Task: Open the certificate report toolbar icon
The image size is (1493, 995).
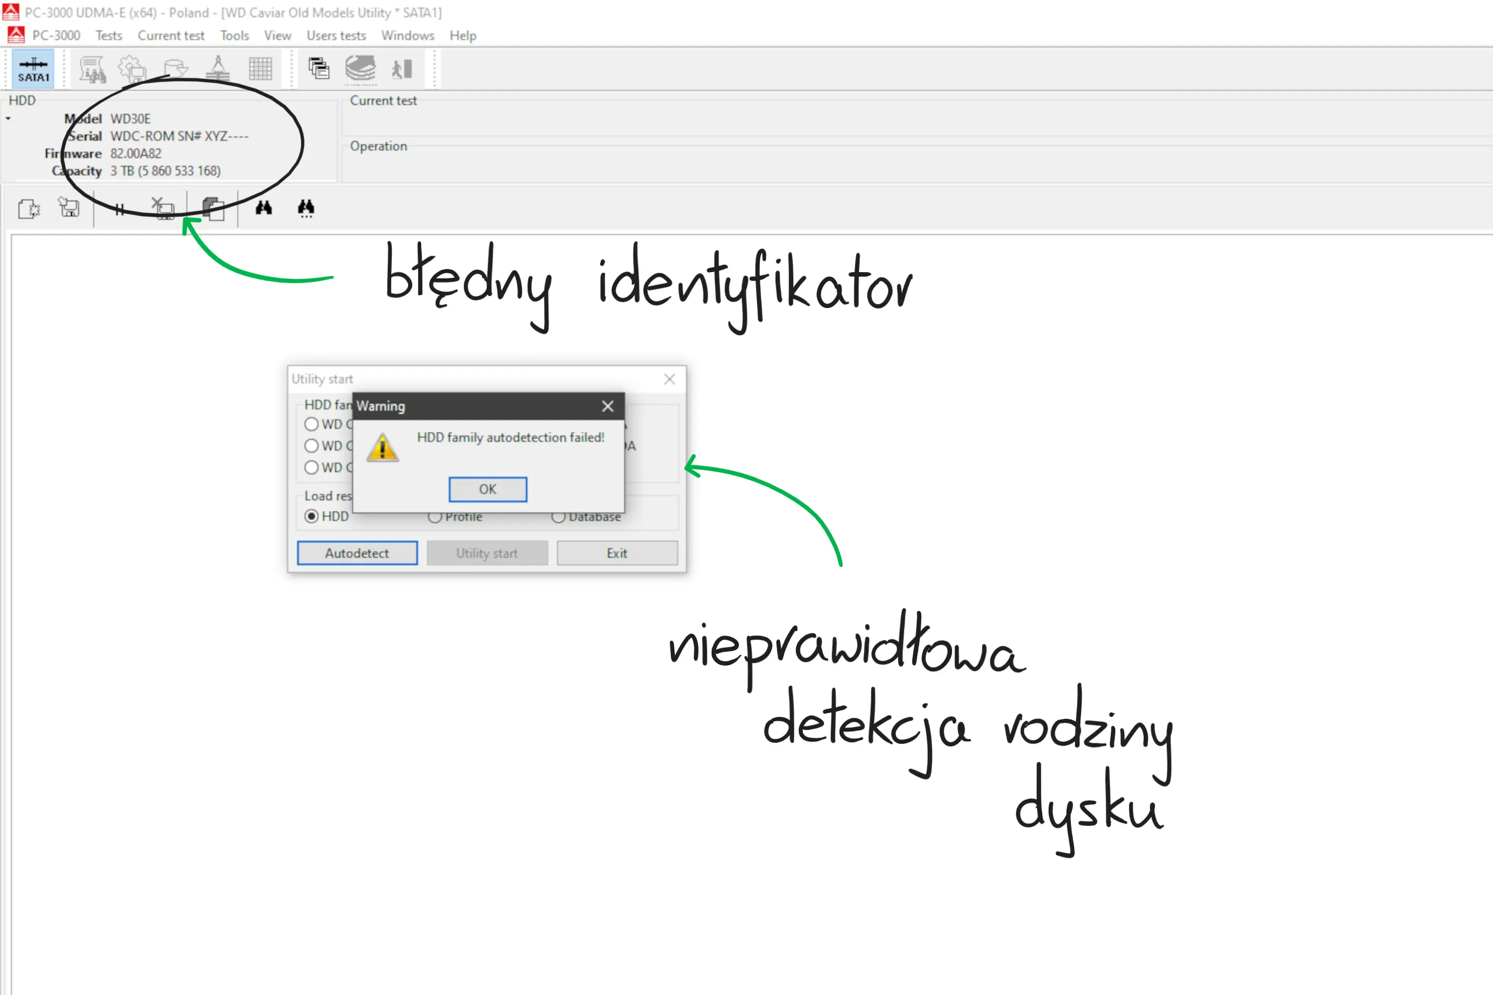Action: click(x=92, y=69)
